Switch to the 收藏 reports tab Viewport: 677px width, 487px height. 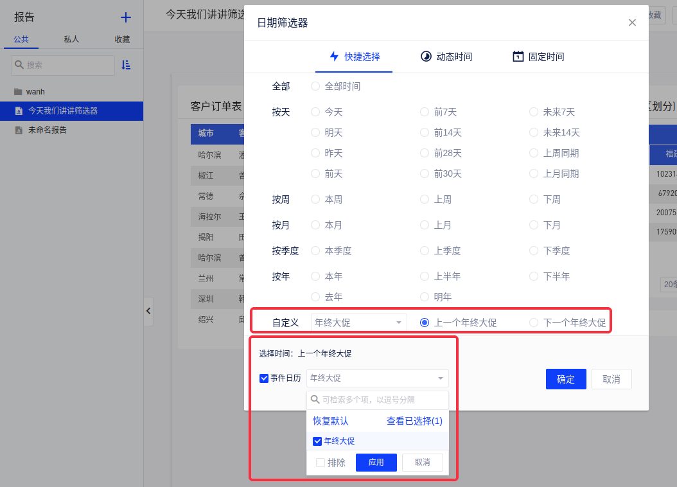122,39
